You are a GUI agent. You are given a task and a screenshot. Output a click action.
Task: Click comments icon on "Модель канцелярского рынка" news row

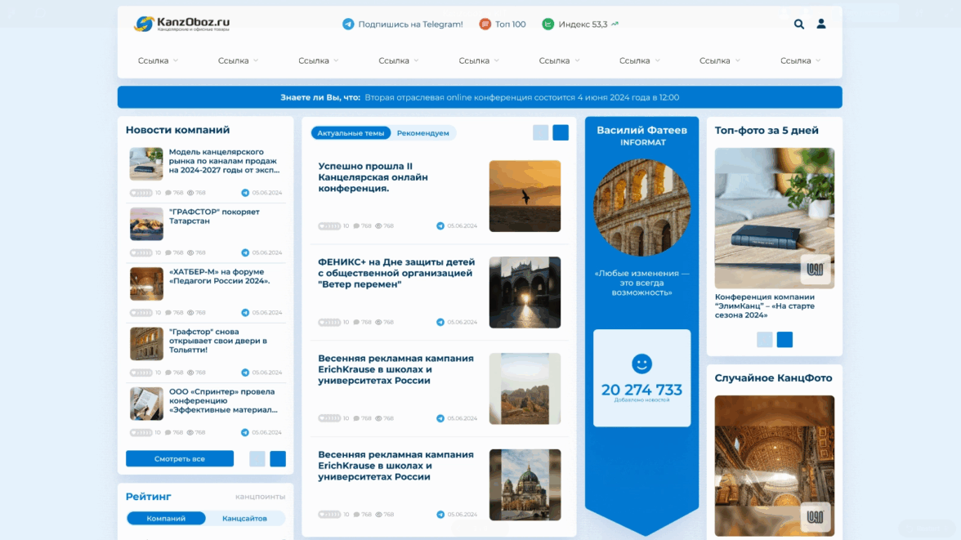168,193
